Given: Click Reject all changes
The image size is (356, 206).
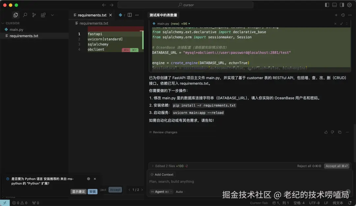Looking at the screenshot, I should pyautogui.click(x=309, y=166).
